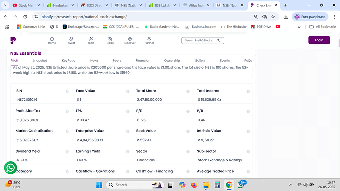Screen dimensions: 340x191
Task: Go back with the browser back arrow
Action: coord(6,17)
